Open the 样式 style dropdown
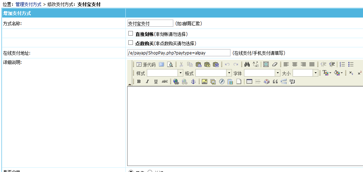The height and width of the screenshot is (172, 363). coord(180,73)
